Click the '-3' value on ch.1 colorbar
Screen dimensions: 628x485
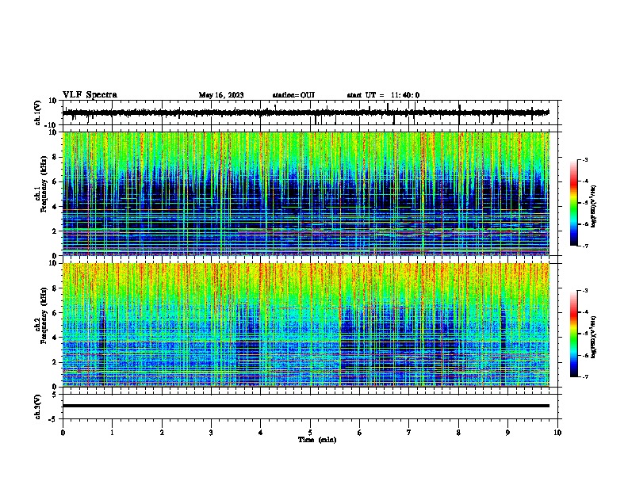click(x=584, y=160)
